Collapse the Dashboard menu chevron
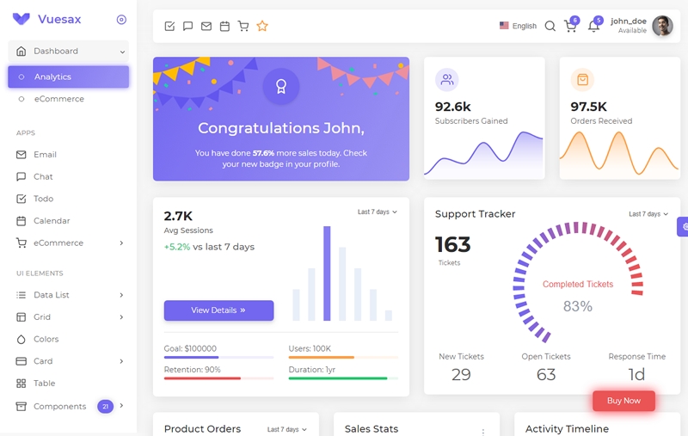This screenshot has height=436, width=688. pyautogui.click(x=122, y=52)
